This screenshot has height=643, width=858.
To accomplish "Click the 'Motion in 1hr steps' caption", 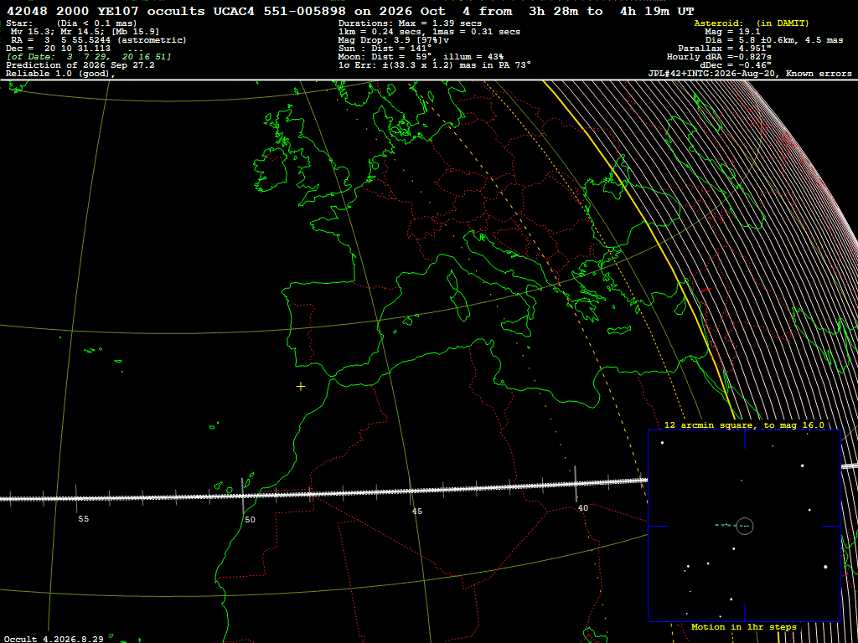I will [744, 626].
